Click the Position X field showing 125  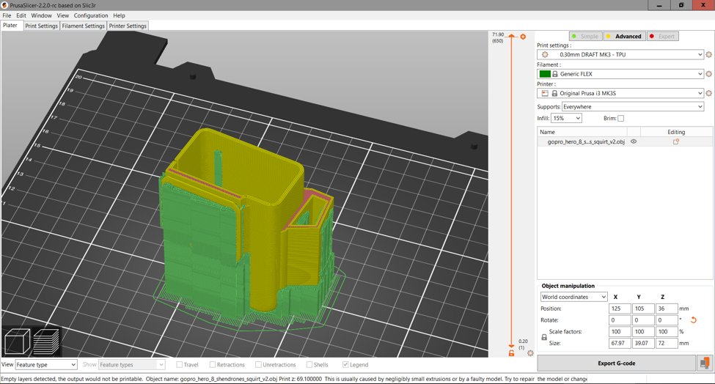[620, 309]
